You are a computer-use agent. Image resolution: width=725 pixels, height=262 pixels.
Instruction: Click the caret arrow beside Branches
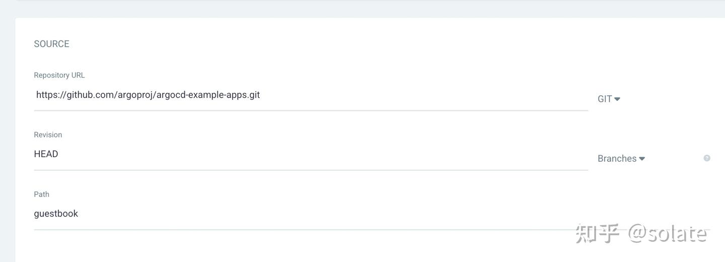pyautogui.click(x=642, y=159)
